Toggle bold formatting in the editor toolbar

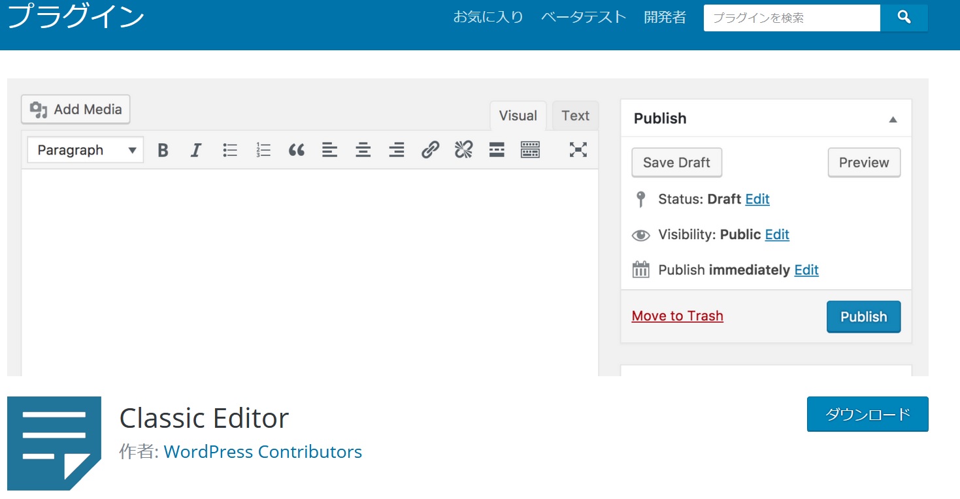tap(163, 150)
